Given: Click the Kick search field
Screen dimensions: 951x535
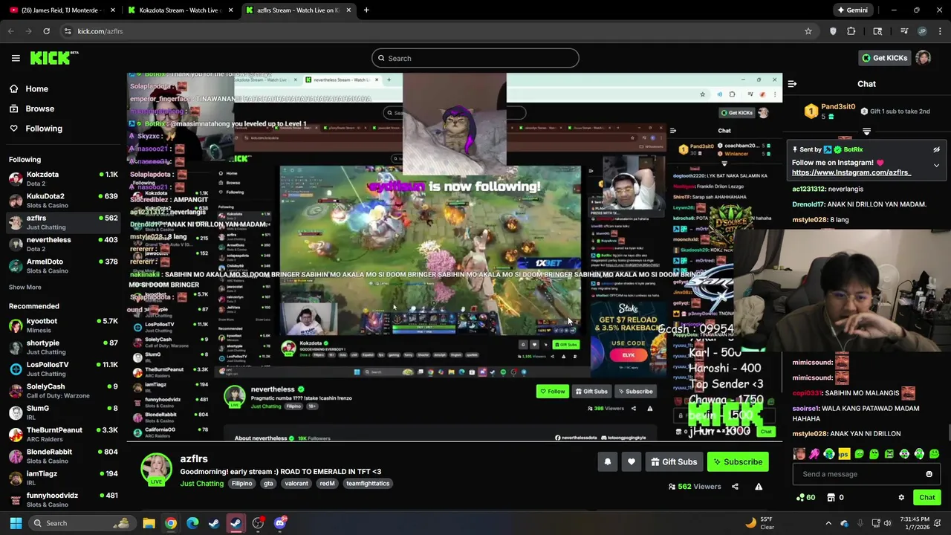Looking at the screenshot, I should click(x=475, y=58).
